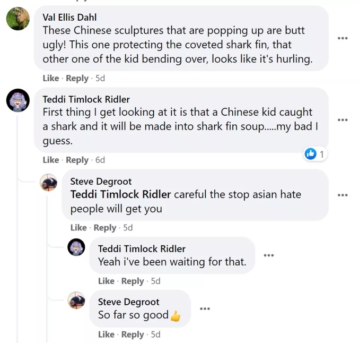Like Teddi's shark fin soup comment

51,160
